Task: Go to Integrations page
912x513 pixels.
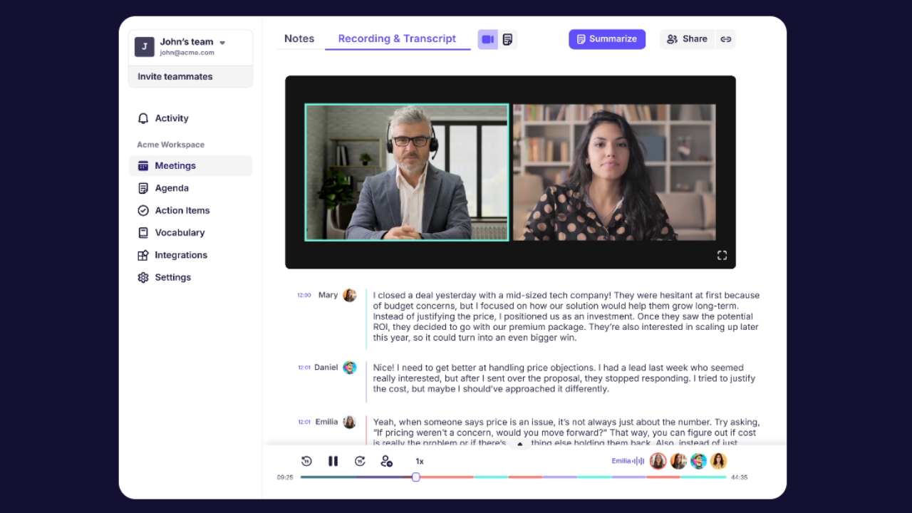Action: [181, 255]
